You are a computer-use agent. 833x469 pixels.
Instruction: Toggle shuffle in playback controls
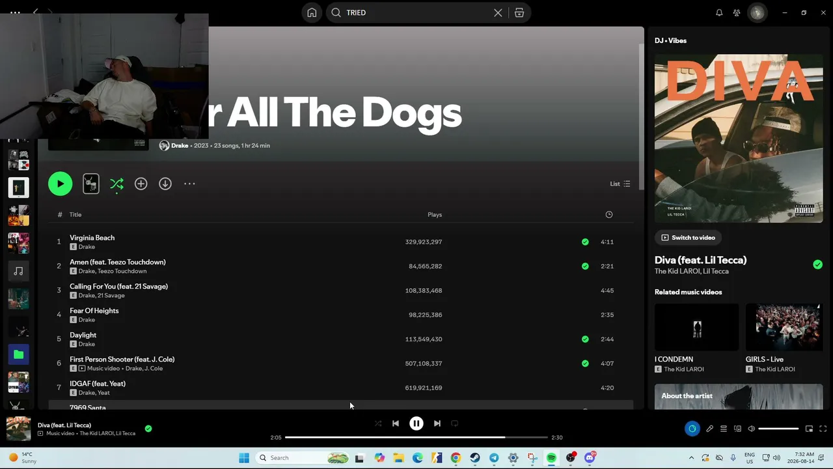pos(378,423)
